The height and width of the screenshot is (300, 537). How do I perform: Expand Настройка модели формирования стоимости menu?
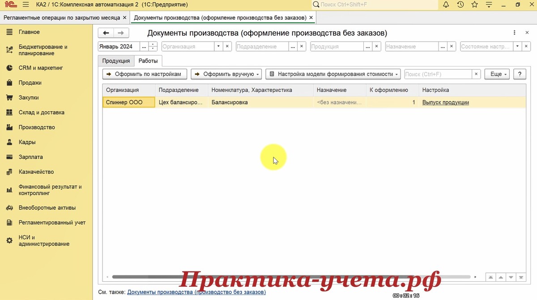tap(333, 74)
